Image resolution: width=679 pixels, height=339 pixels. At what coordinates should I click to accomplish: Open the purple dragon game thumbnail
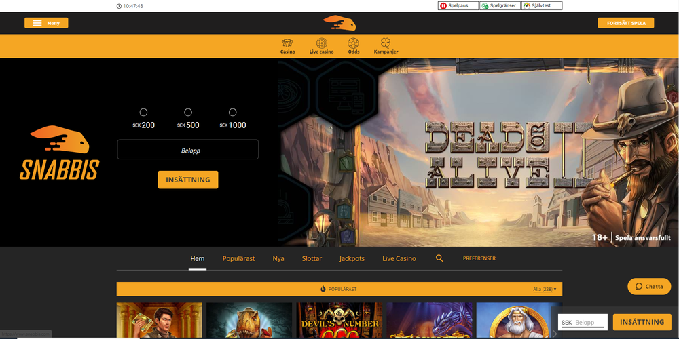tap(430, 321)
